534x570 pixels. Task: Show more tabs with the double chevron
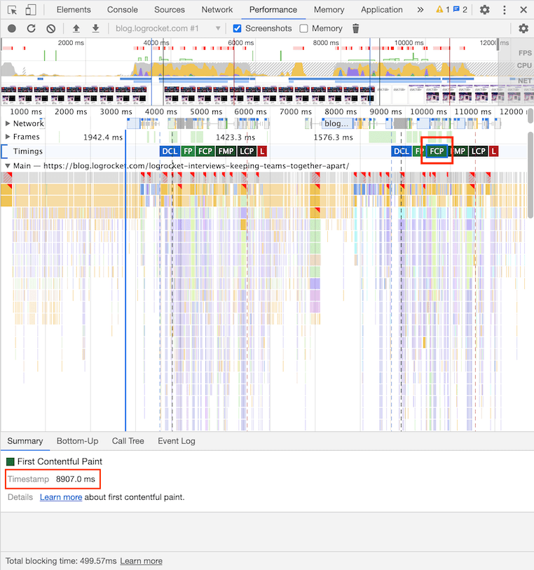coord(420,10)
